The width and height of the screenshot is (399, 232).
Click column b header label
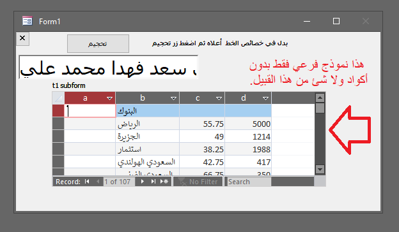[x=143, y=98]
